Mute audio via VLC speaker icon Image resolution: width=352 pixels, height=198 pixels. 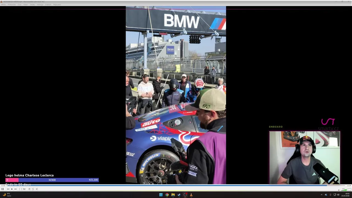click(339, 189)
